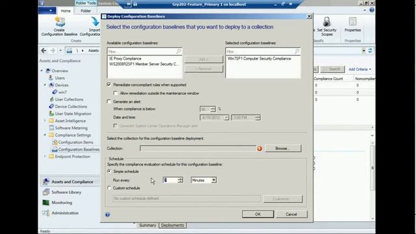Click the help icon in ribbon corner
The height and width of the screenshot is (234, 416).
pyautogui.click(x=372, y=10)
